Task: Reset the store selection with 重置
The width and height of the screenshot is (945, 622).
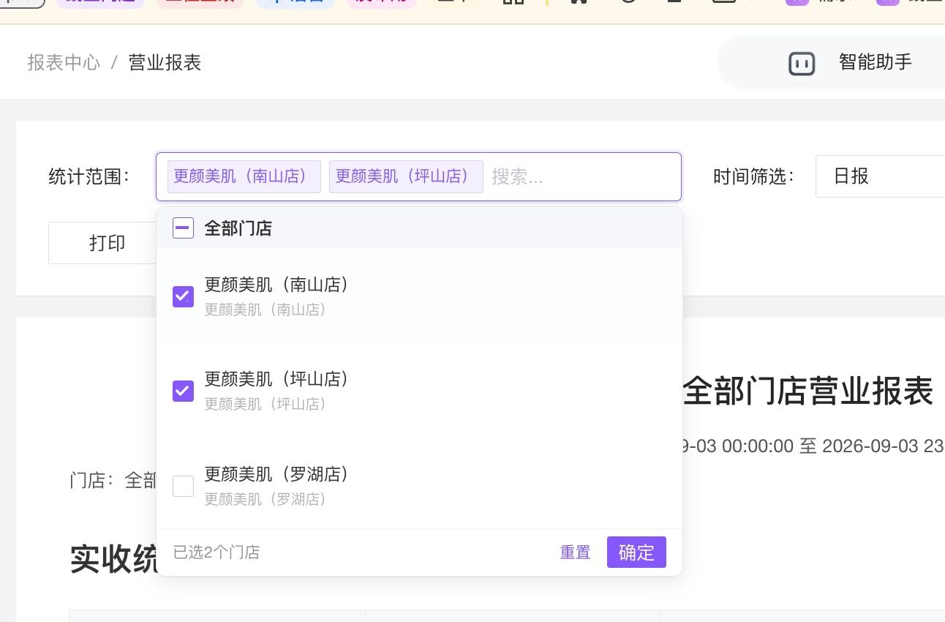Action: [575, 552]
